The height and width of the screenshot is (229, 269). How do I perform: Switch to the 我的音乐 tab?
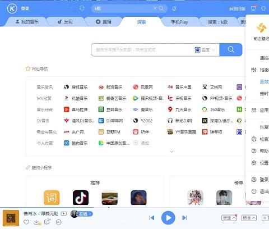[x=27, y=22]
